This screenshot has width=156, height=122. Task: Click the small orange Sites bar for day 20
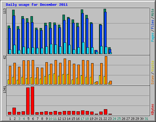point(97,83)
